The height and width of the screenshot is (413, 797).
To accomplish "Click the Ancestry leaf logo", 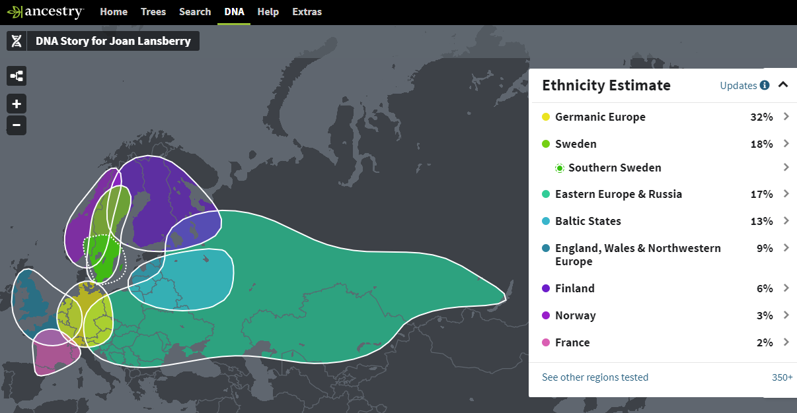I will [x=15, y=12].
